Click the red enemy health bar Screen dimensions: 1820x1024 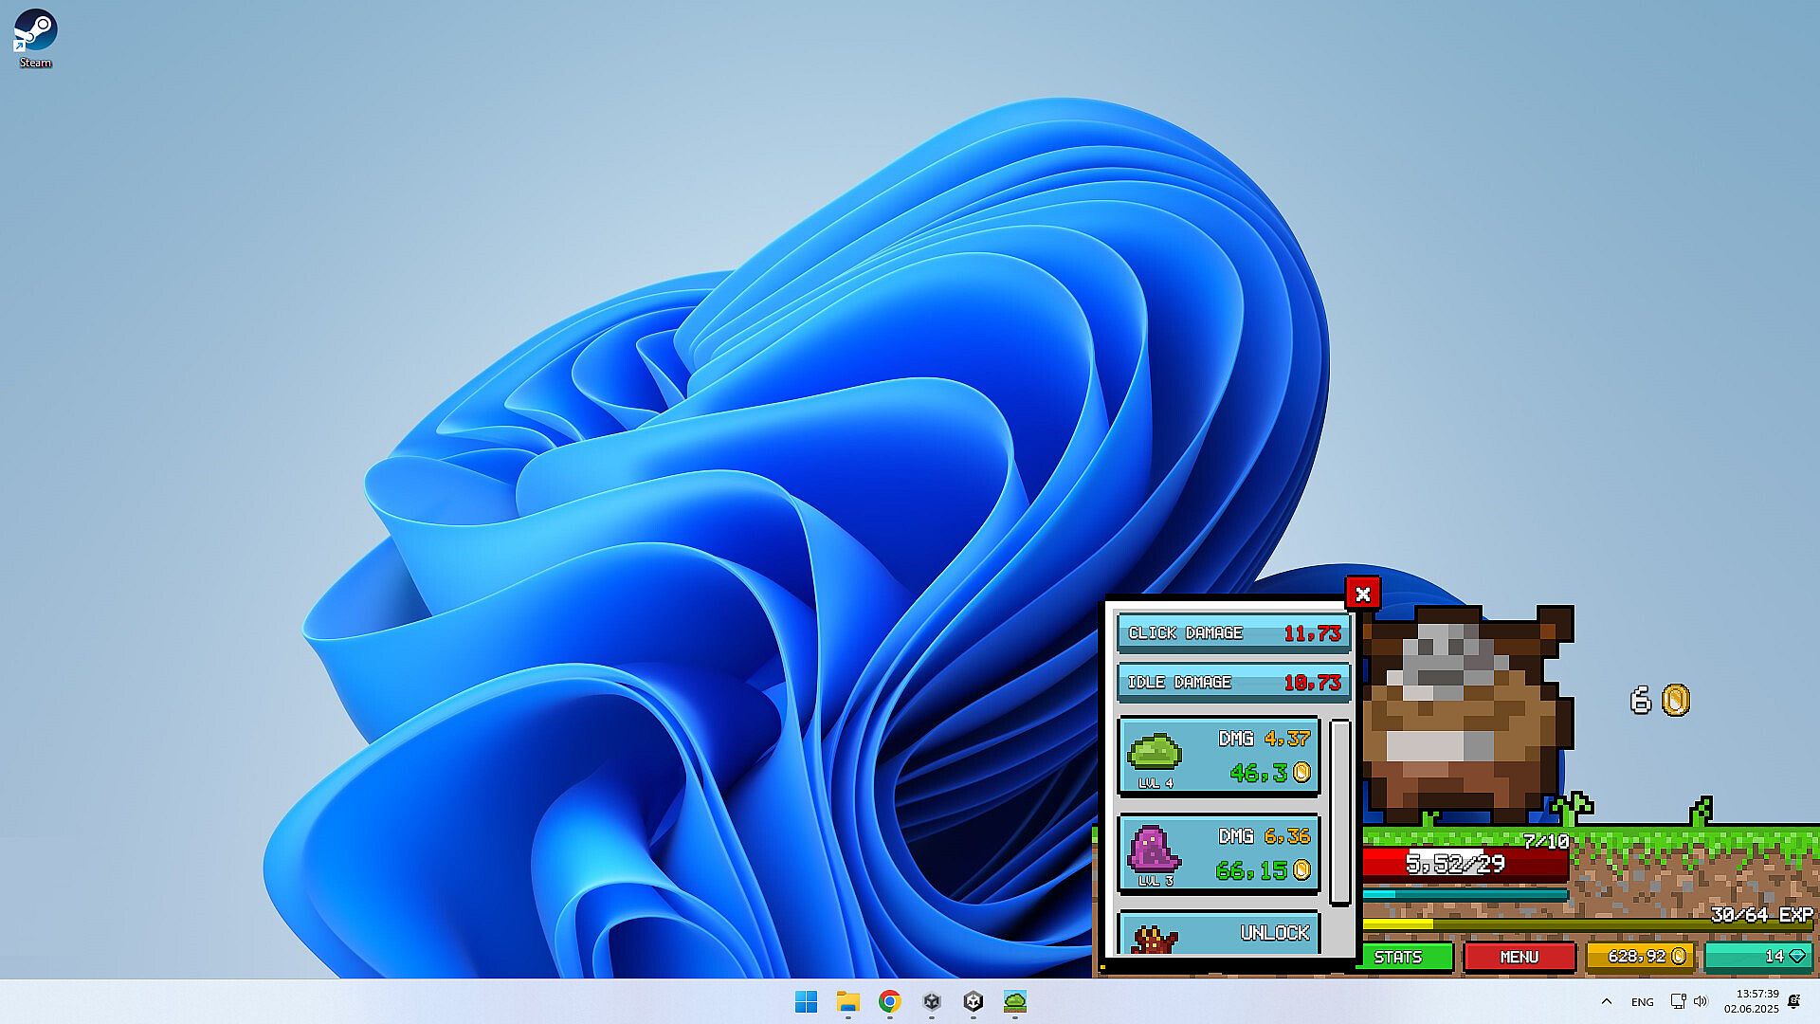pyautogui.click(x=1465, y=864)
